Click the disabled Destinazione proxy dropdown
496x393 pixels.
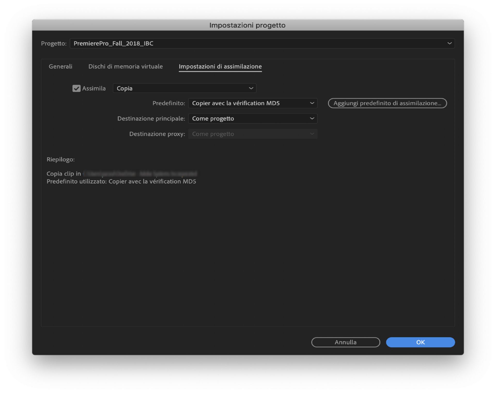click(248, 134)
